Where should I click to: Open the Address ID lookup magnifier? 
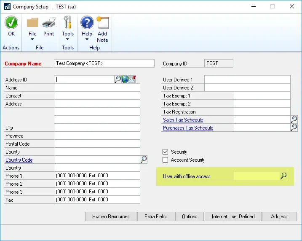(118, 79)
